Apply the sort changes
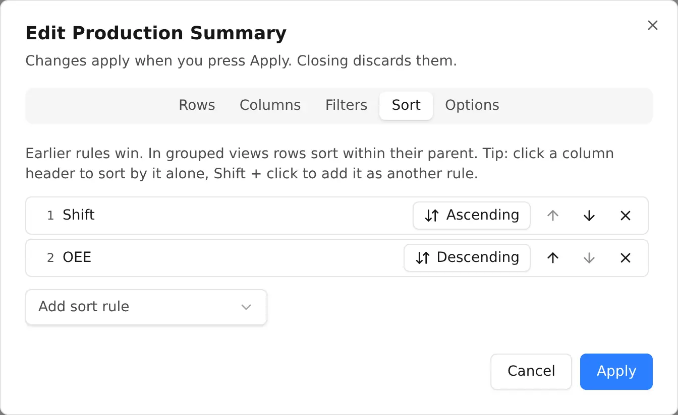 (x=616, y=372)
